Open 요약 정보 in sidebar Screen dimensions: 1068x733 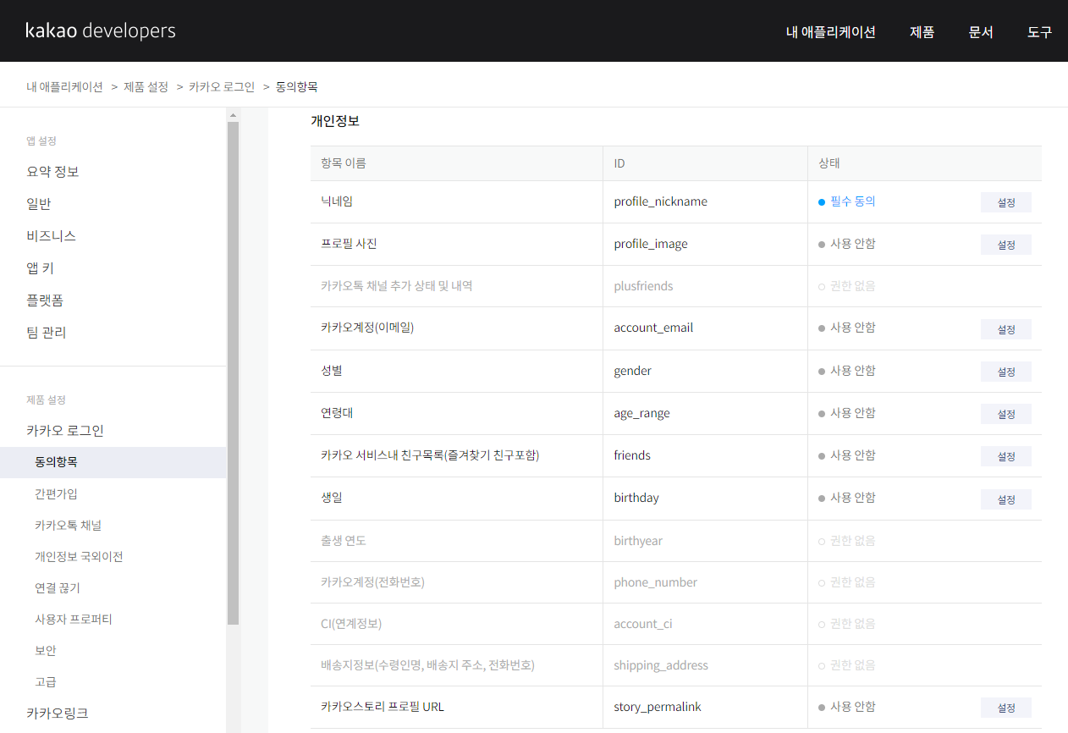tap(52, 172)
